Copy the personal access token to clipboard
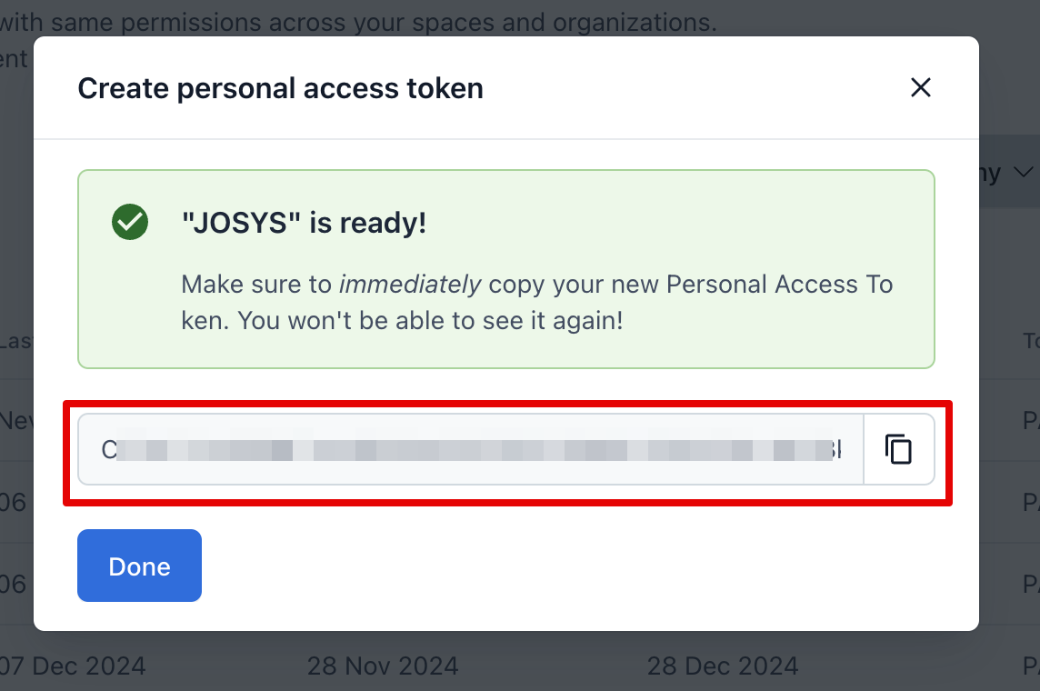The image size is (1040, 691). click(x=898, y=449)
